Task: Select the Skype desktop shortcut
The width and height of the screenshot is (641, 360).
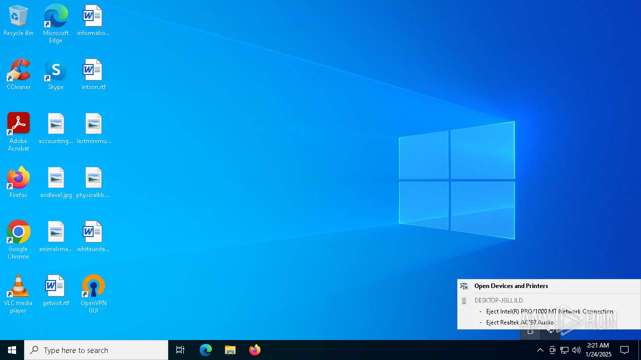Action: [x=56, y=75]
